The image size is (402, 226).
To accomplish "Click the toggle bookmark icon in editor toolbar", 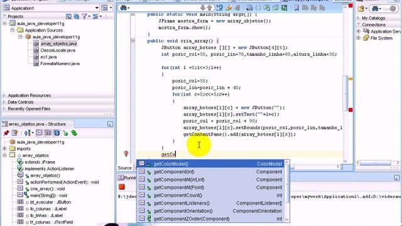I will (x=296, y=8).
